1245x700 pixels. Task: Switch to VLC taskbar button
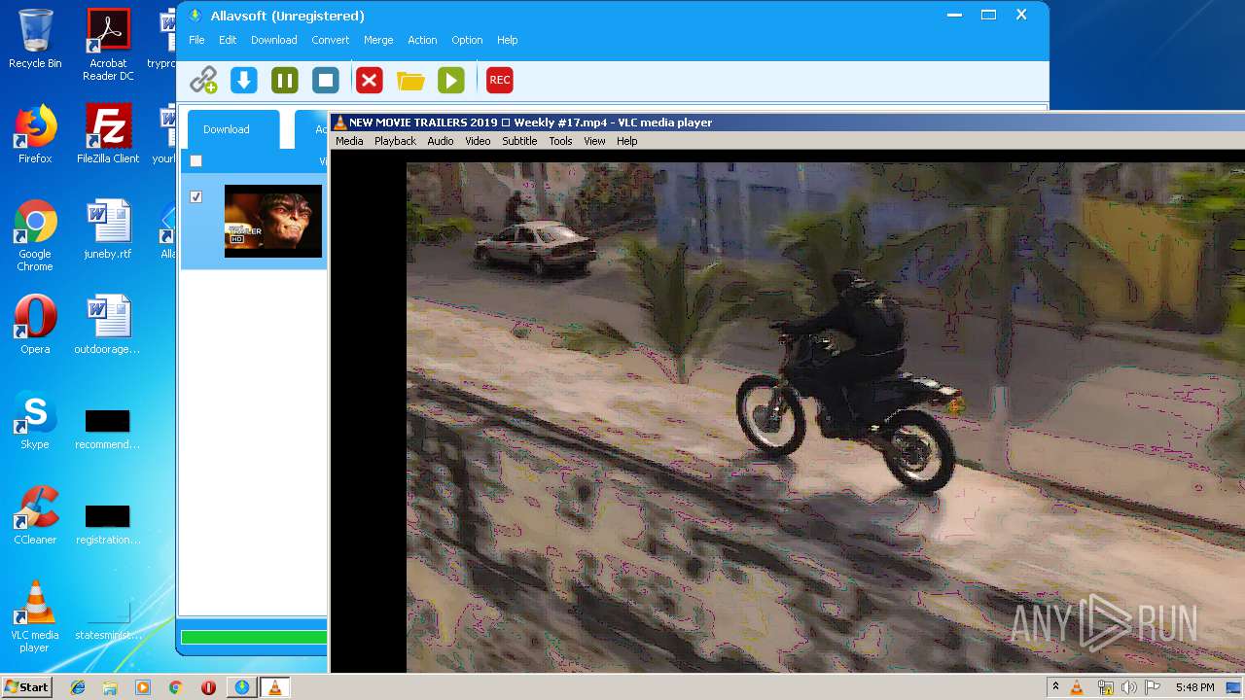pyautogui.click(x=275, y=687)
